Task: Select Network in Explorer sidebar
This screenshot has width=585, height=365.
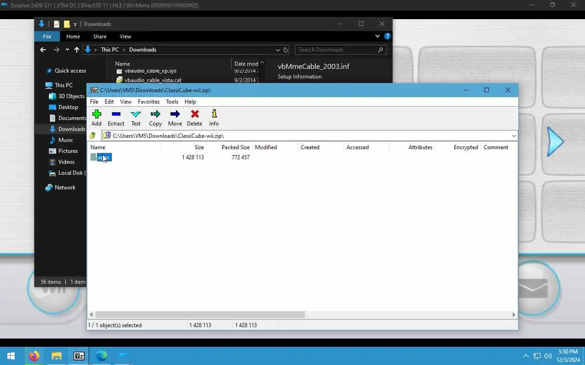Action: (x=60, y=188)
